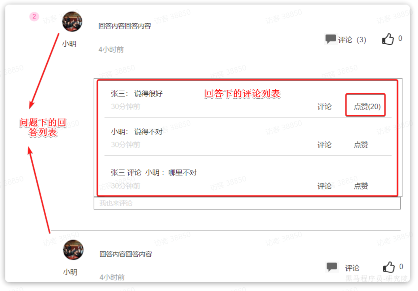418x291 pixels.
Task: Expand 评论 (3) on first answer
Action: pos(352,40)
